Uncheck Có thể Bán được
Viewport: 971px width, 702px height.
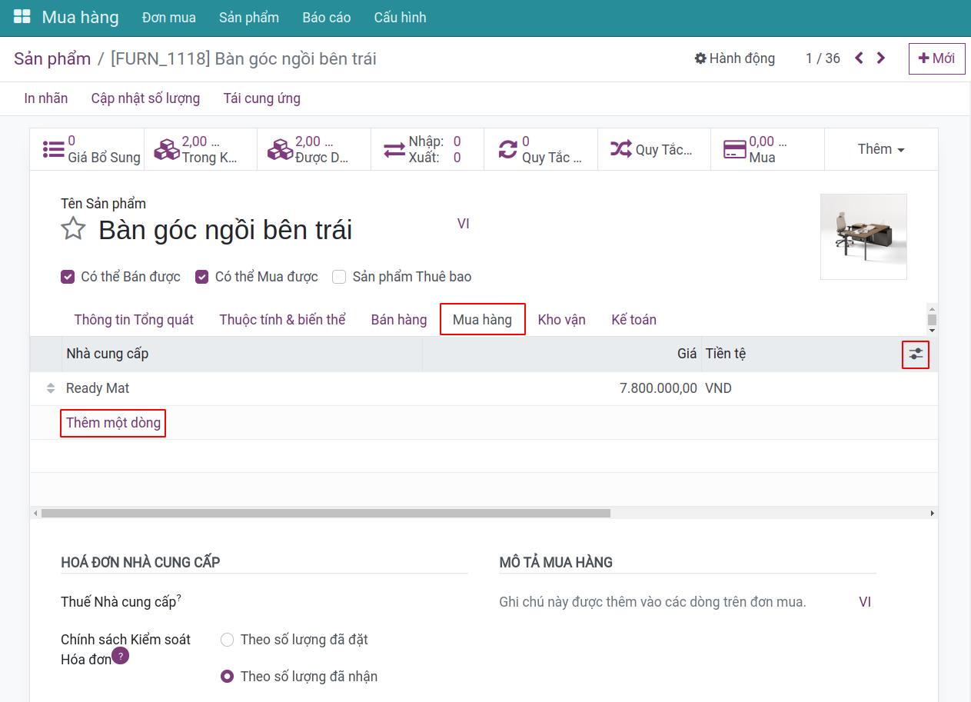(x=68, y=276)
